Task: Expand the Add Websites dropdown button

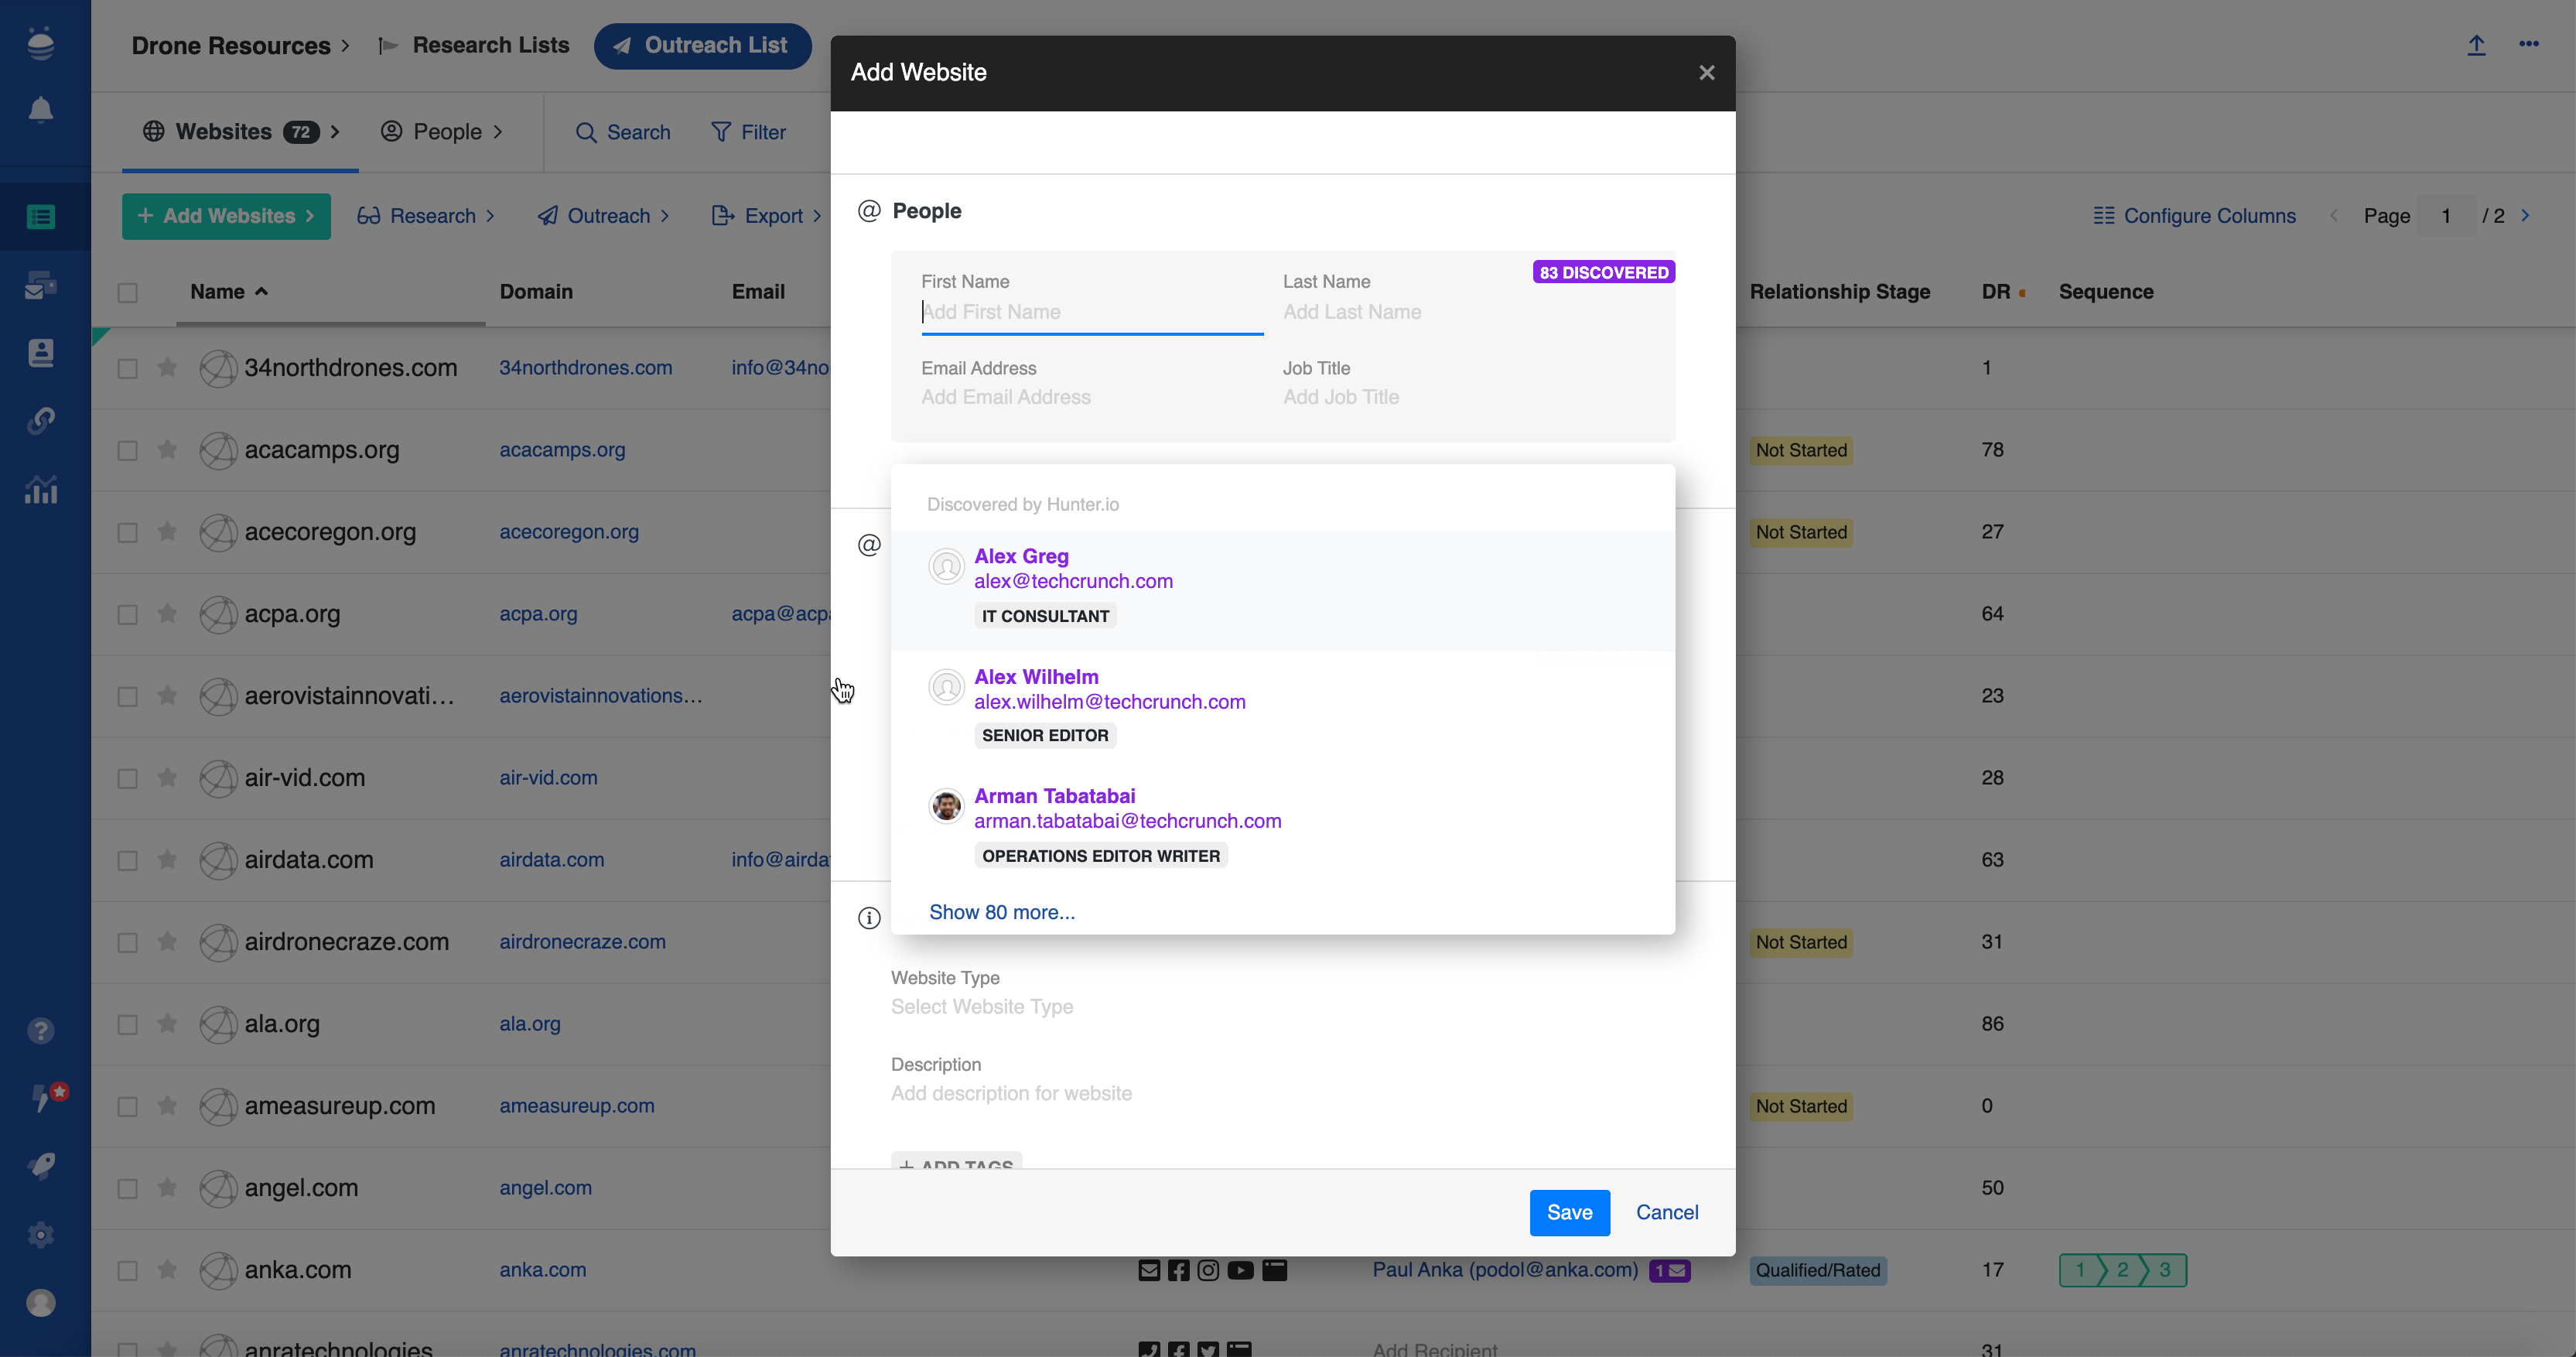Action: click(226, 216)
